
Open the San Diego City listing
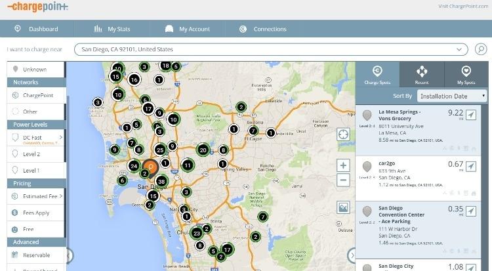coord(418,265)
